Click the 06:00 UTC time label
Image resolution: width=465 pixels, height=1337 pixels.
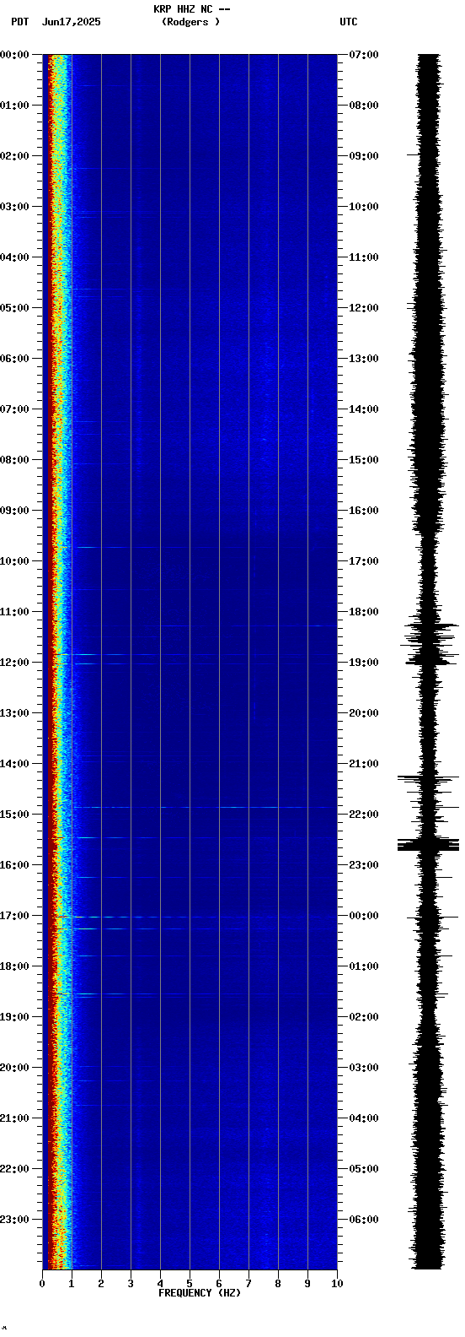[364, 1220]
